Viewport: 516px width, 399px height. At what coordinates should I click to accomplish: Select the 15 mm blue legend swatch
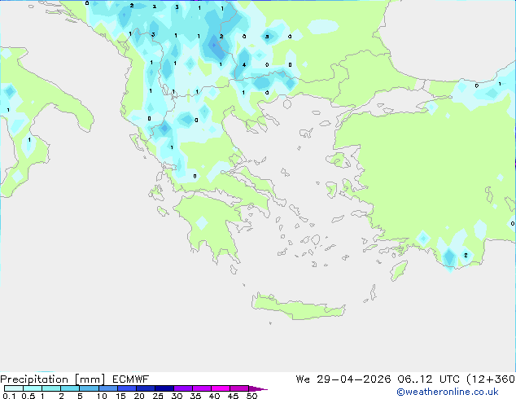pyautogui.click(x=127, y=388)
